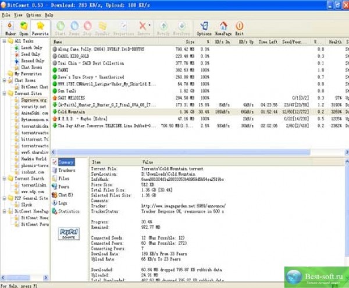Click the green Start toolbar icon

(x=60, y=29)
